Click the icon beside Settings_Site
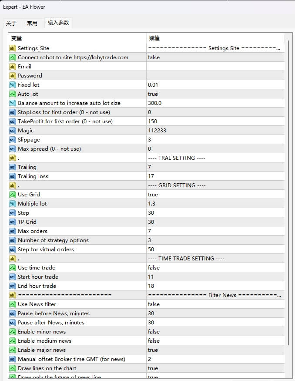 coord(12,48)
